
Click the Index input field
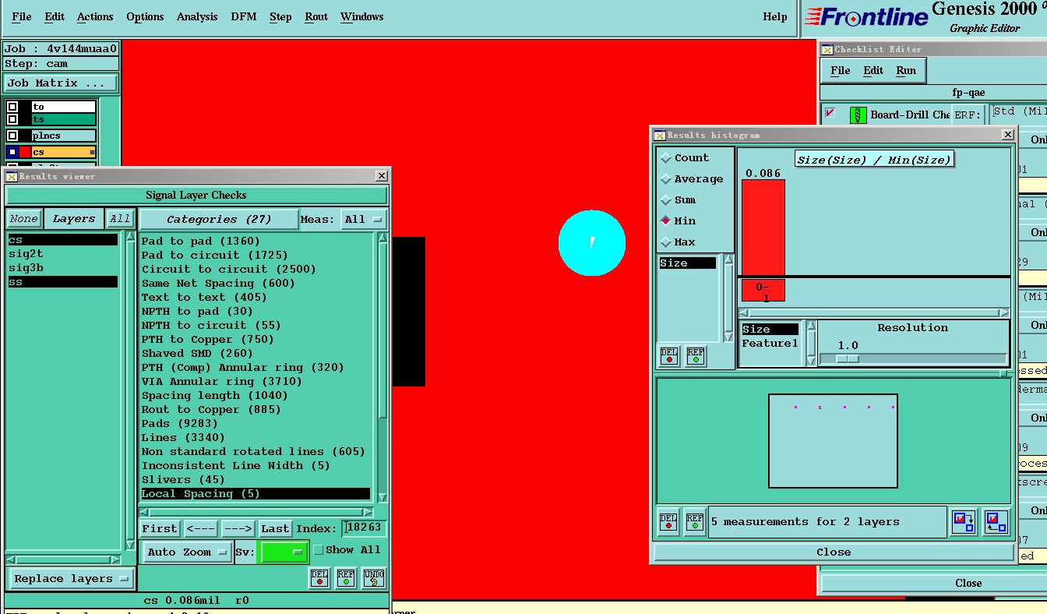(365, 529)
